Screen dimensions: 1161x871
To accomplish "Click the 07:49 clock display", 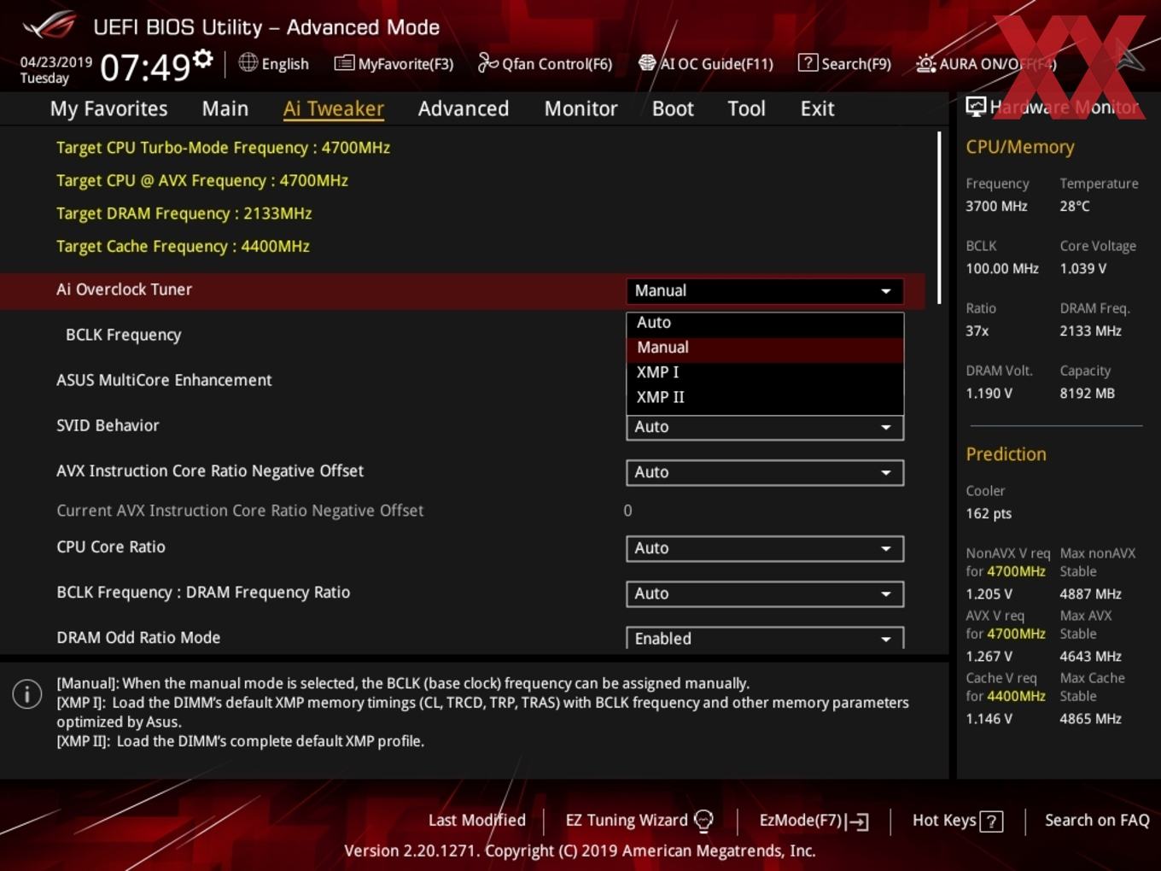I will 145,67.
